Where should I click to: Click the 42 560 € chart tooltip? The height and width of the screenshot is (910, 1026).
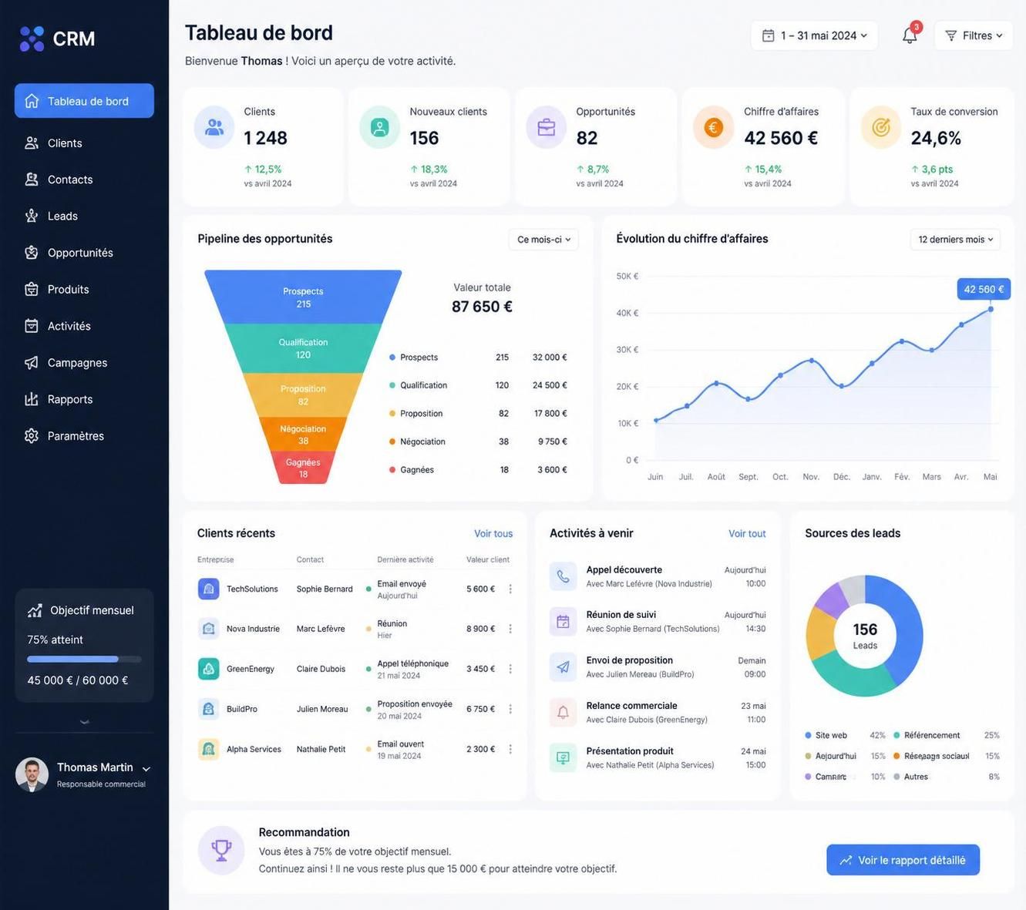(984, 289)
